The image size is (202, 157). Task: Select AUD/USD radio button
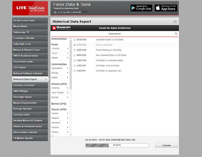[x=75, y=40]
